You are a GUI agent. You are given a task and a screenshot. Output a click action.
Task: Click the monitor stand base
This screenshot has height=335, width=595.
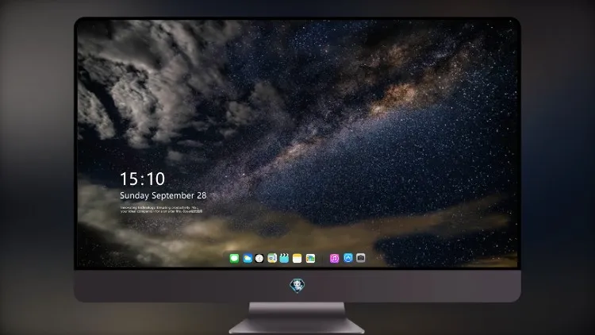click(297, 326)
